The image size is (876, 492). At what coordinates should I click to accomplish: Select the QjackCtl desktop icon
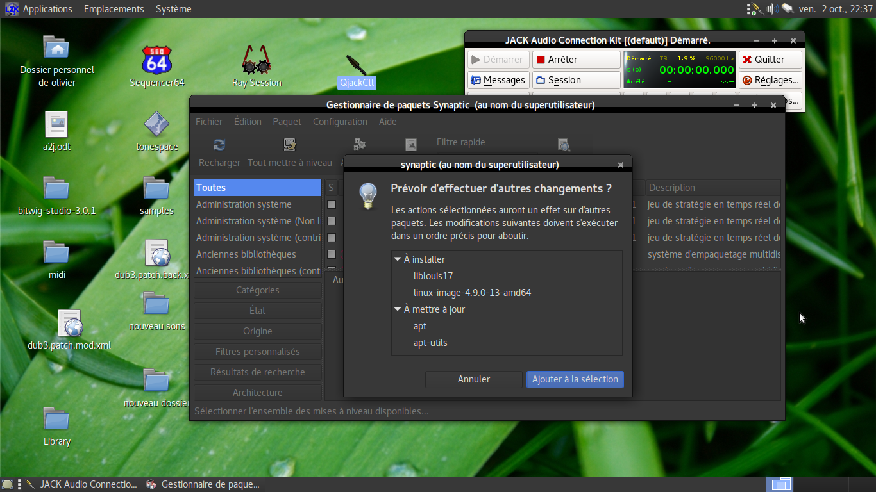[x=357, y=64]
